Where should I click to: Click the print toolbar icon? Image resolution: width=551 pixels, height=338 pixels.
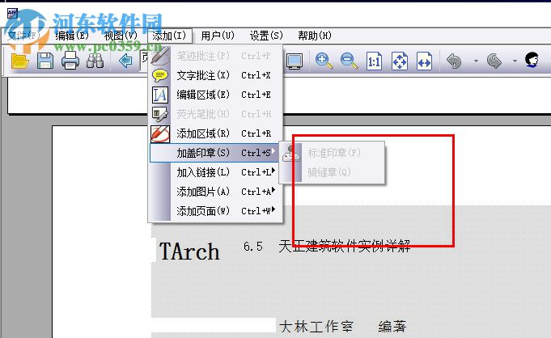(x=70, y=61)
